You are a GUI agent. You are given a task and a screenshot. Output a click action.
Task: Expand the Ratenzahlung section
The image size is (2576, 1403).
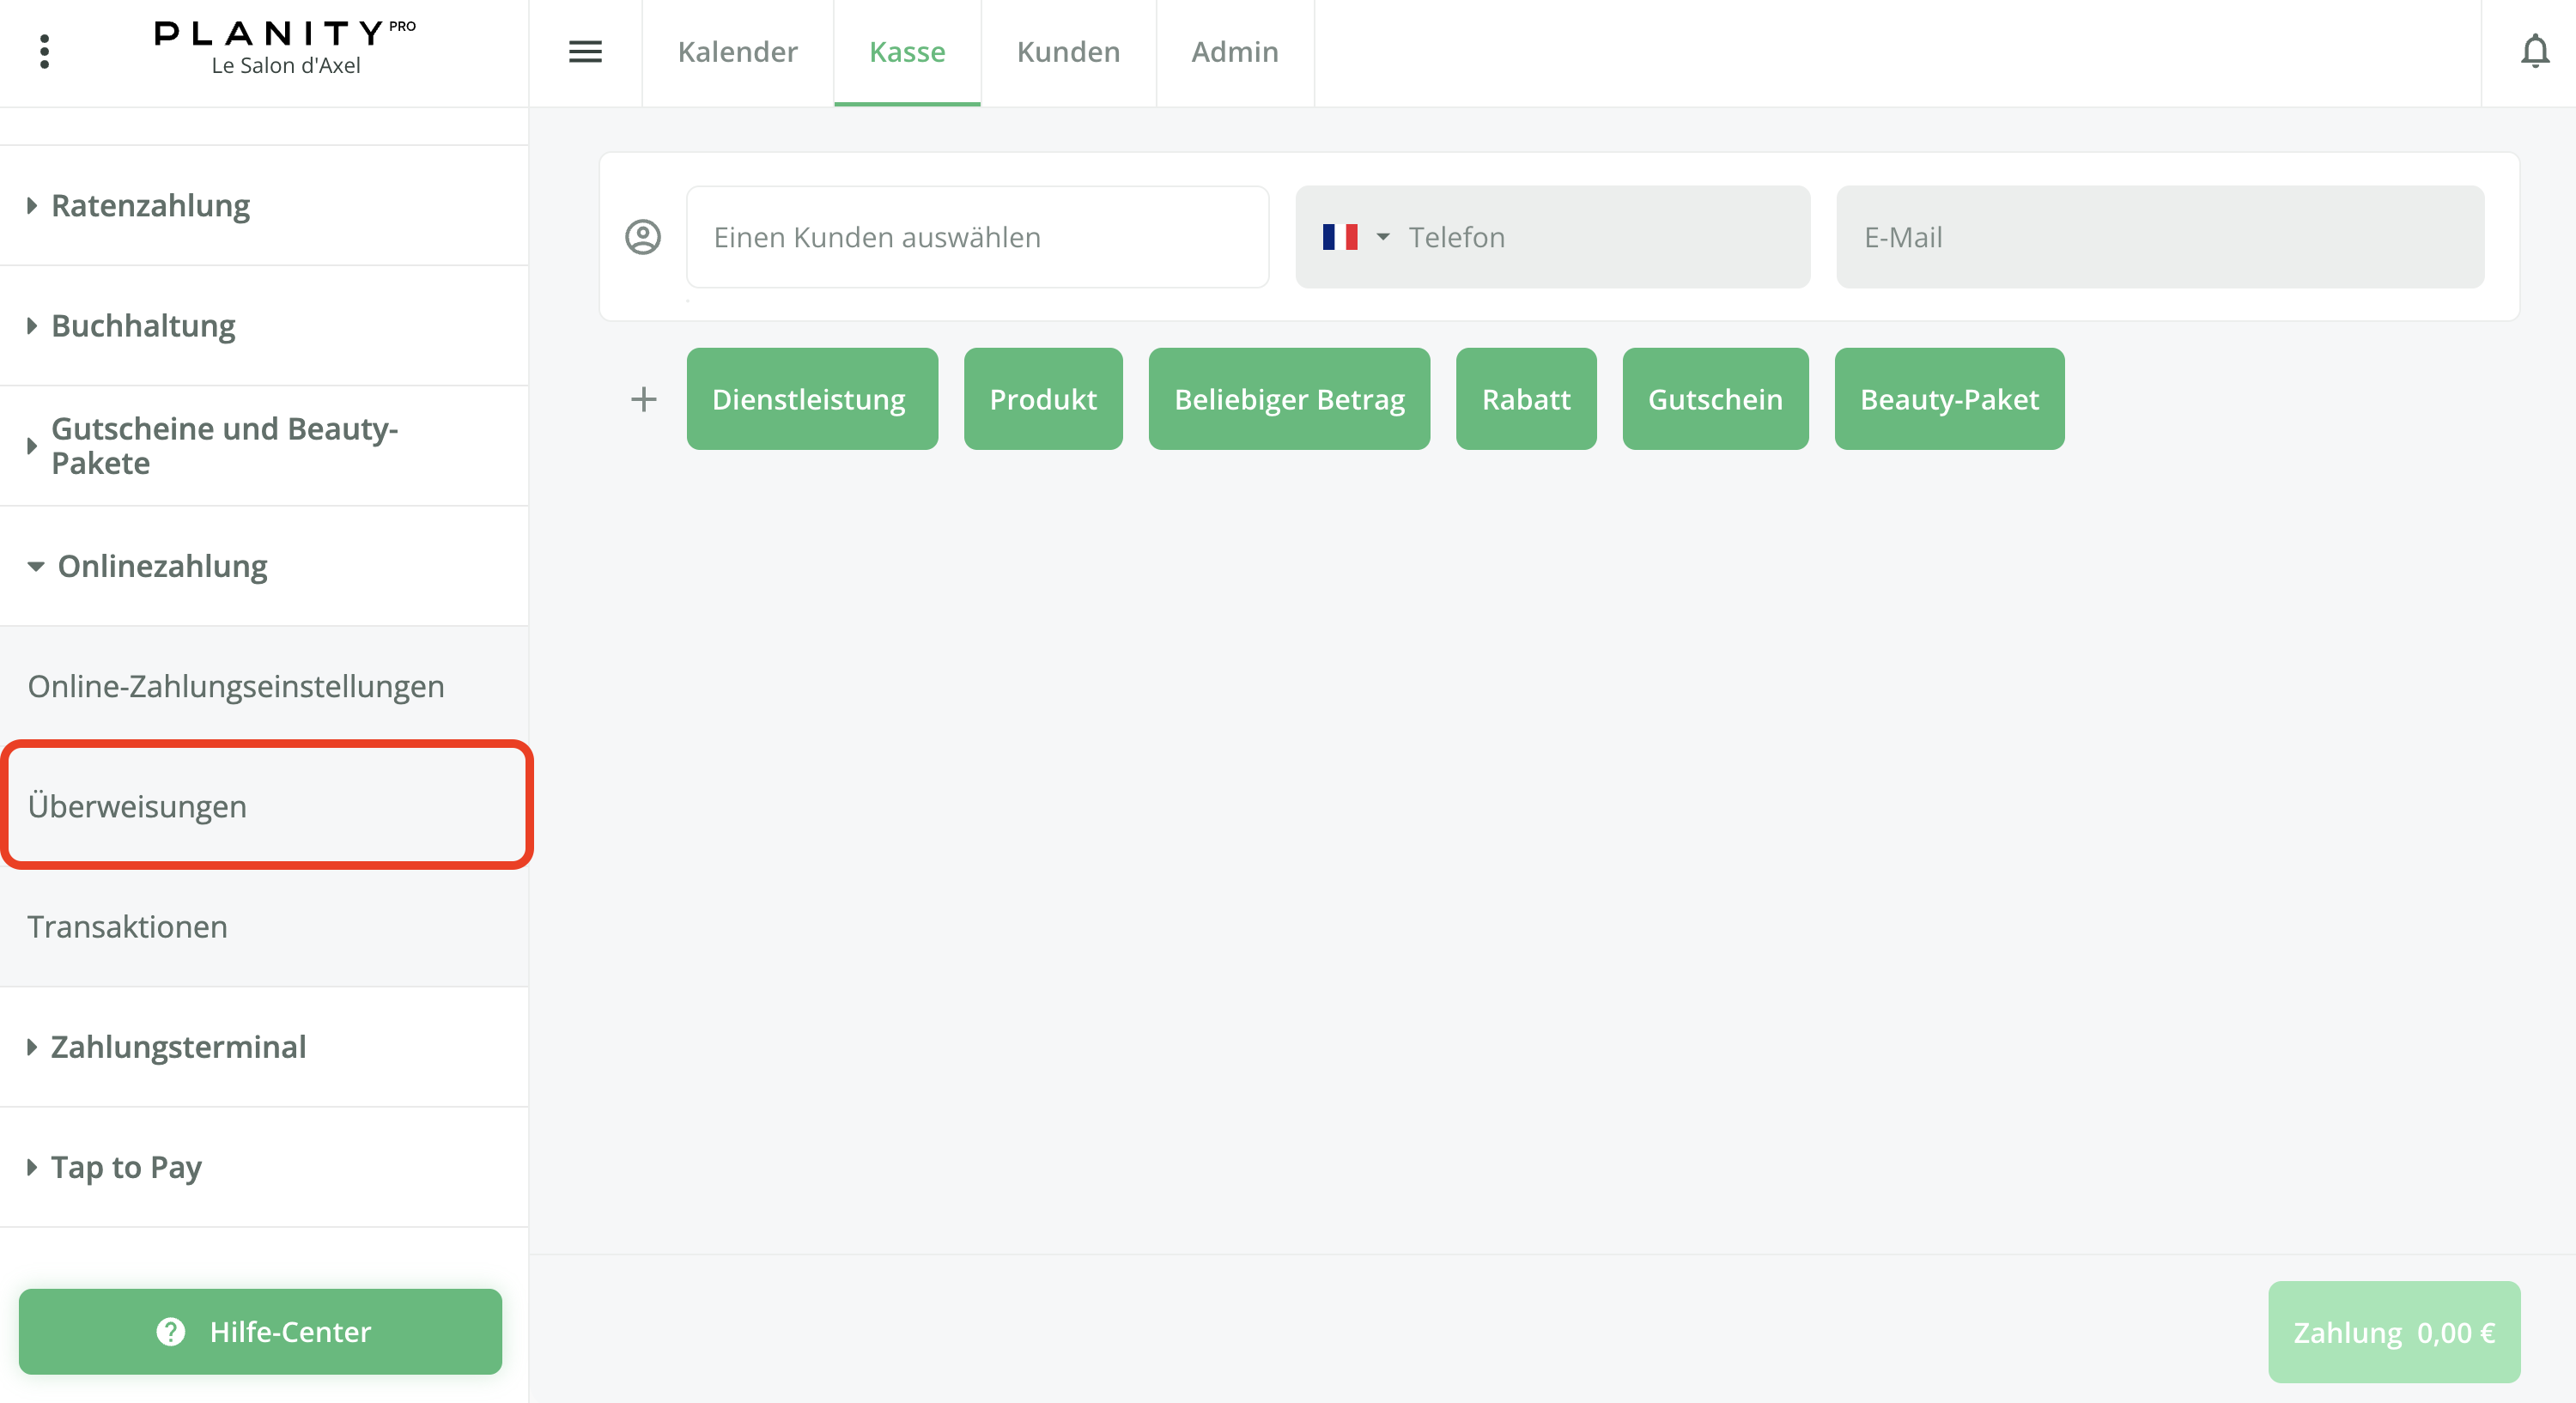[150, 206]
